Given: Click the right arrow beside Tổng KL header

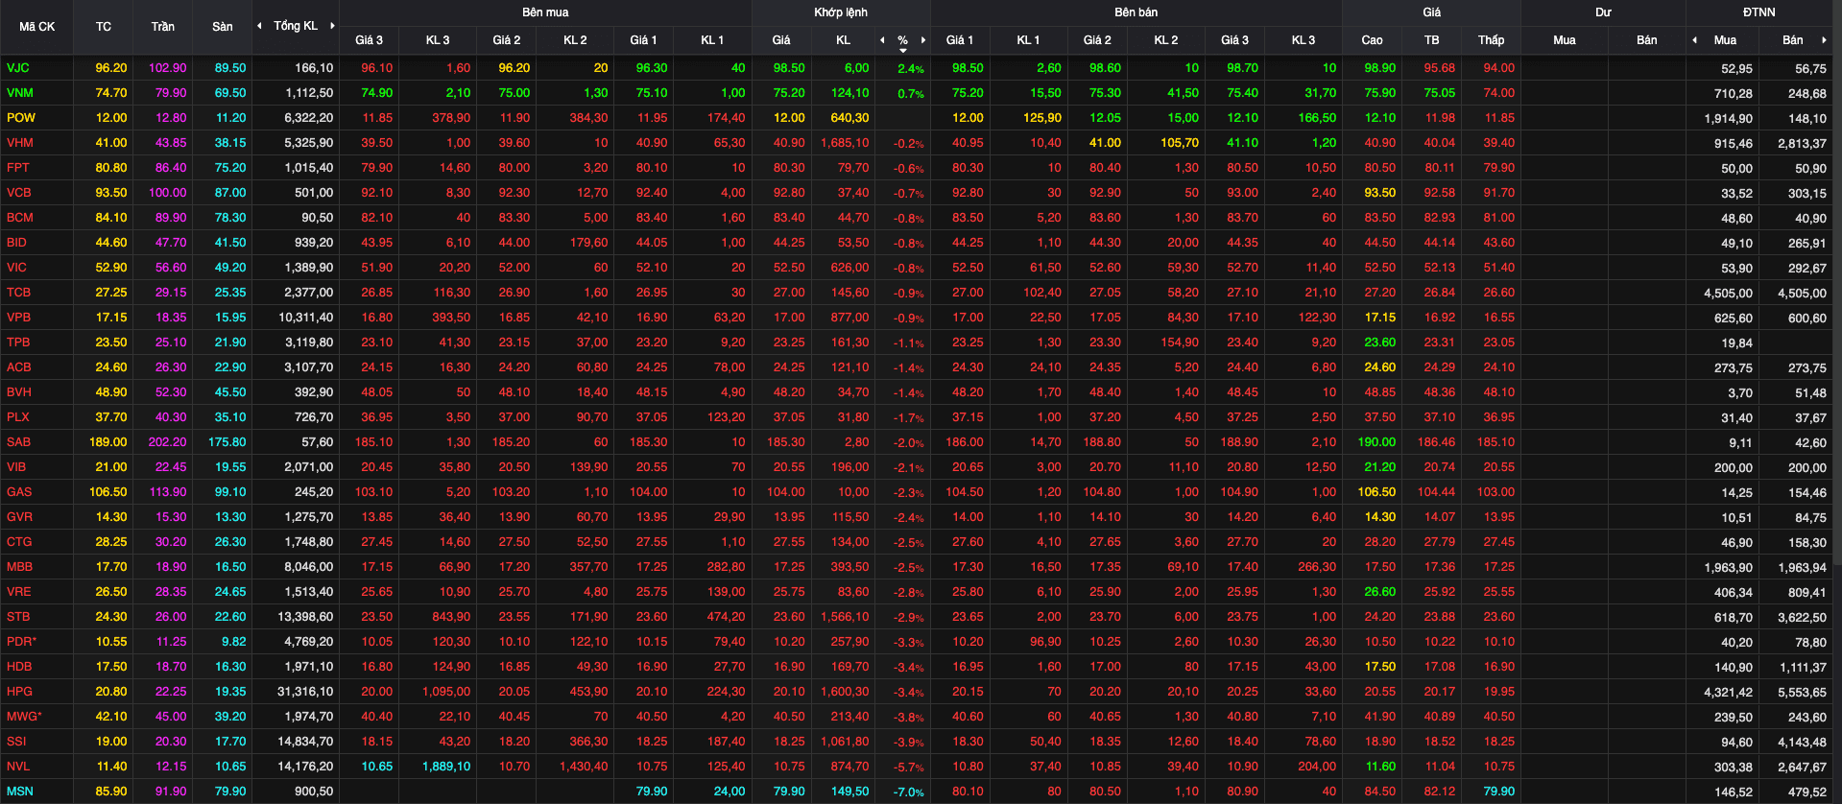Looking at the screenshot, I should coord(332,26).
